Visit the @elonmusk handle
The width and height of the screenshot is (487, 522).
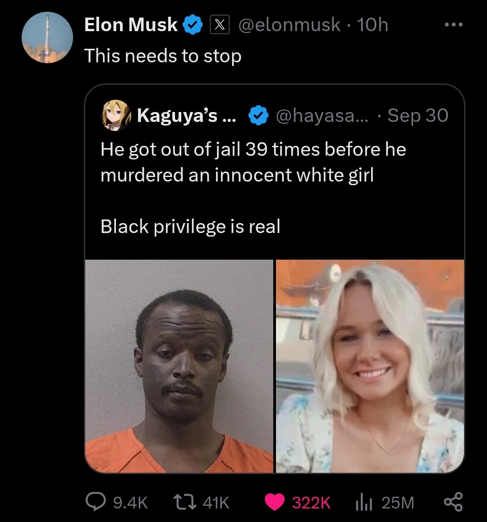pyautogui.click(x=289, y=25)
